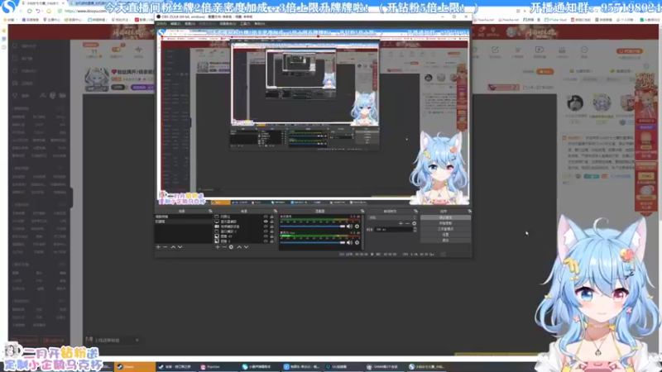662x372 pixels.
Task: Toggle visibility of first source row
Action: [x=266, y=217]
